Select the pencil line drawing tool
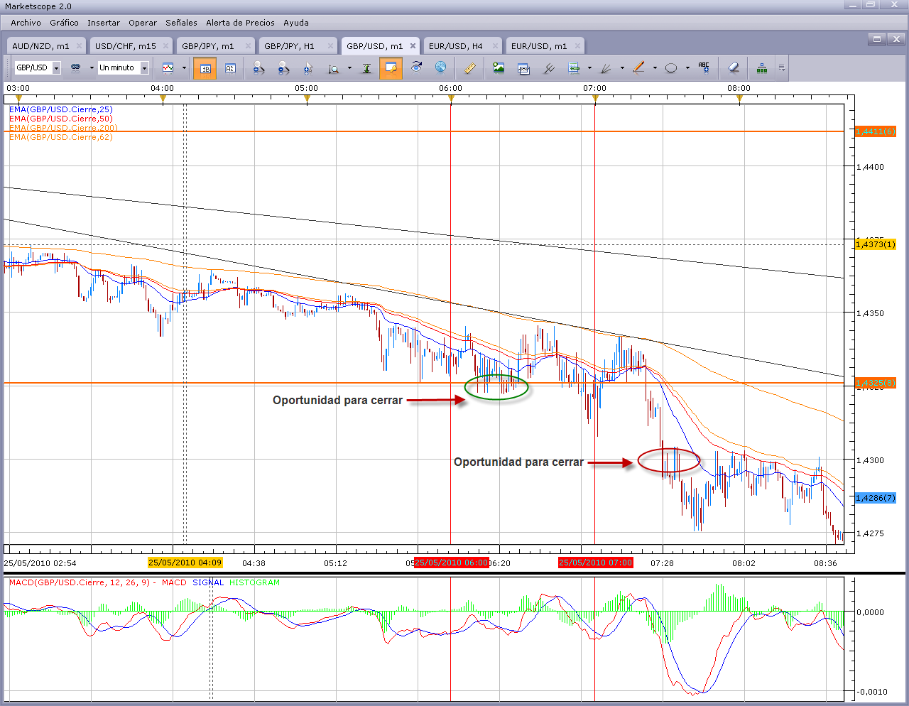Image resolution: width=909 pixels, height=706 pixels. pyautogui.click(x=638, y=67)
